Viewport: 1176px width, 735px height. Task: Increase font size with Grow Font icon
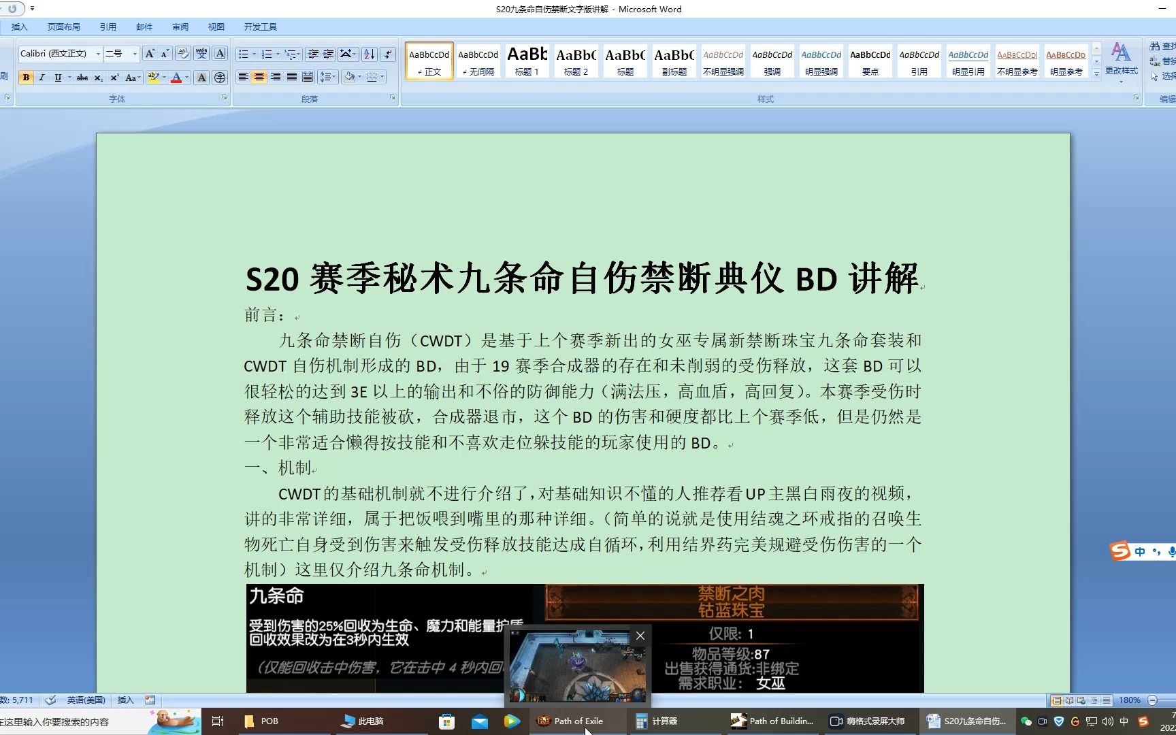(x=150, y=54)
